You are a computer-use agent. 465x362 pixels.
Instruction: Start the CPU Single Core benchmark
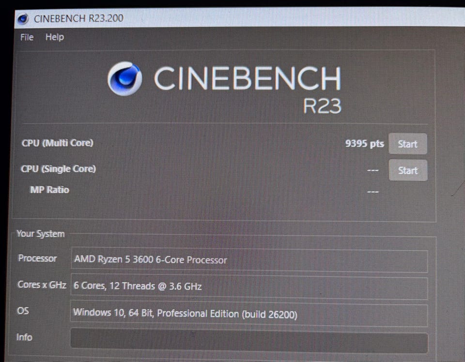coord(408,170)
